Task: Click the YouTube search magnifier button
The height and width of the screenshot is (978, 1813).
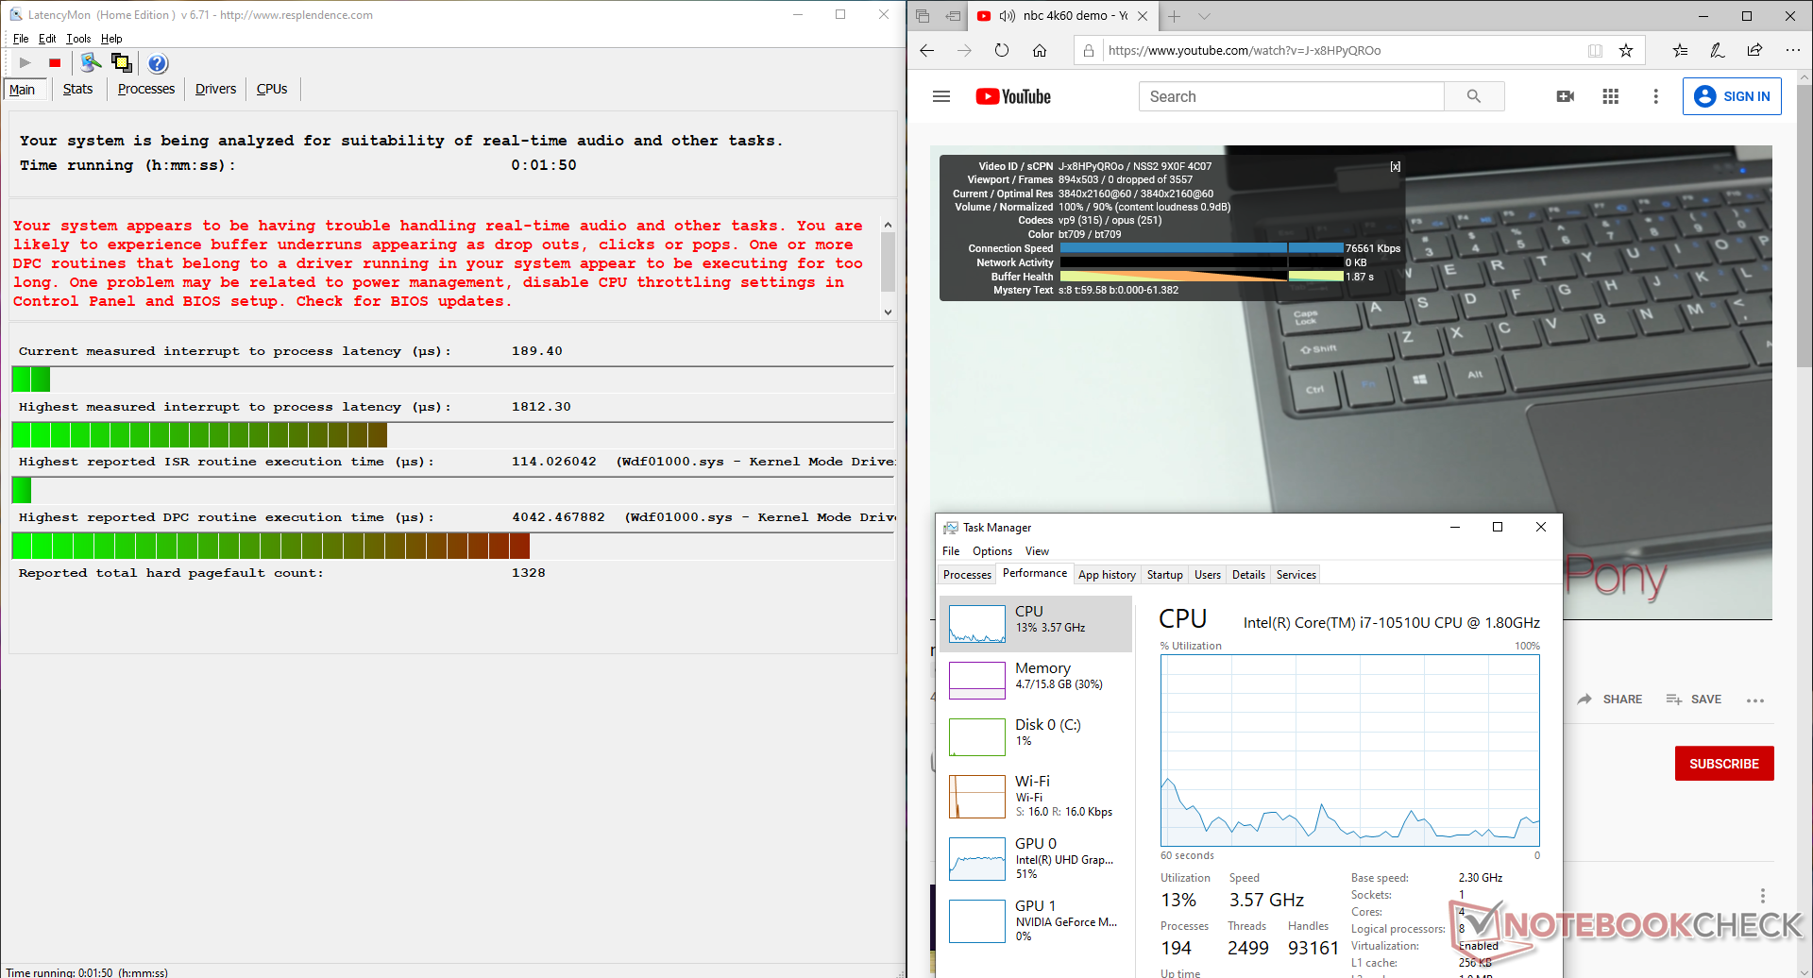Action: pos(1473,96)
